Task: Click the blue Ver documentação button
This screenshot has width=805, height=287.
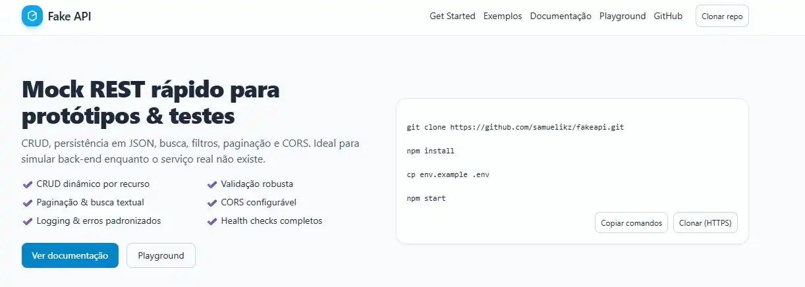Action: point(70,255)
